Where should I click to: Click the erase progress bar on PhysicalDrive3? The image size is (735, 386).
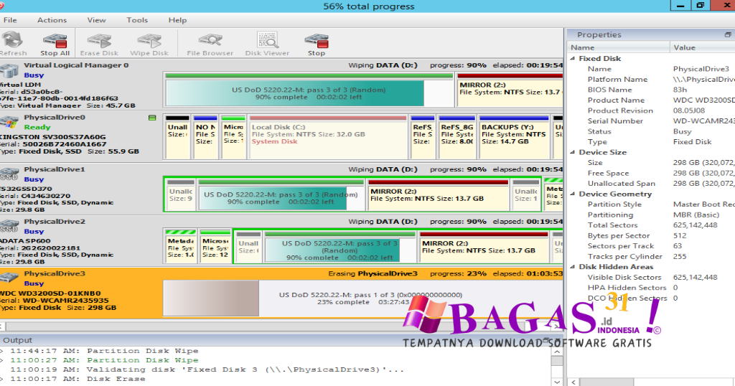[x=363, y=298]
